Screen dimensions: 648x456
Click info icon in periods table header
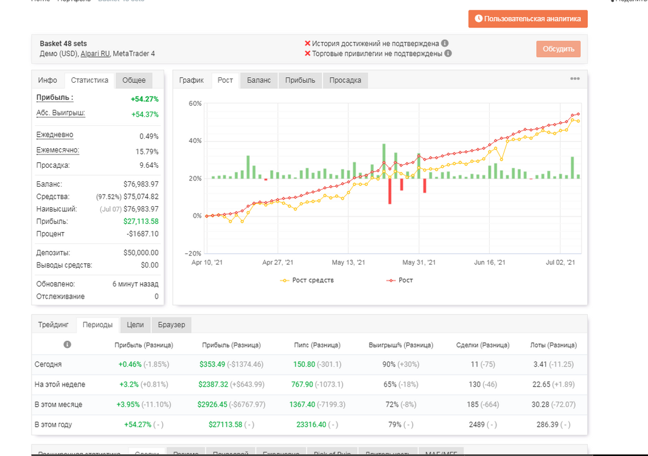coord(67,345)
